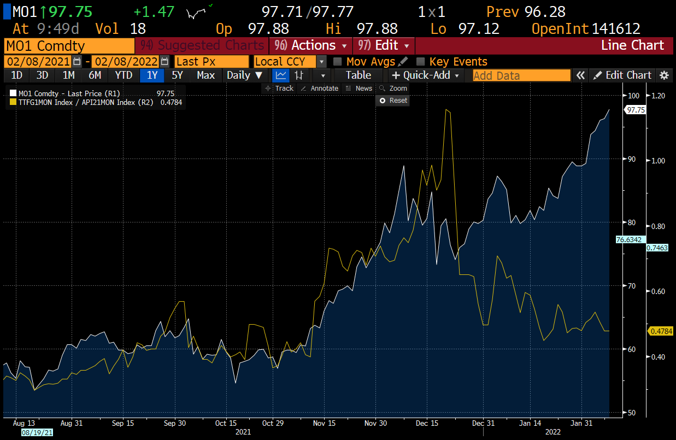
Task: Enable the Key Events checkbox
Action: pos(420,62)
